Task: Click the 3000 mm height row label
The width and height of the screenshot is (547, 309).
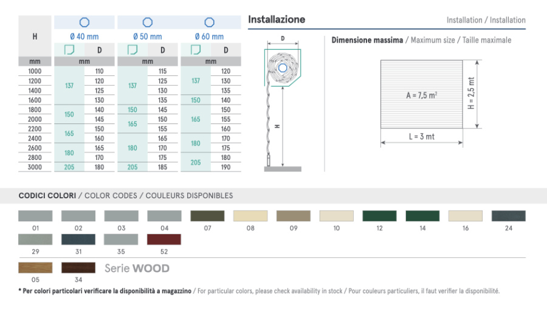Action: coord(35,167)
